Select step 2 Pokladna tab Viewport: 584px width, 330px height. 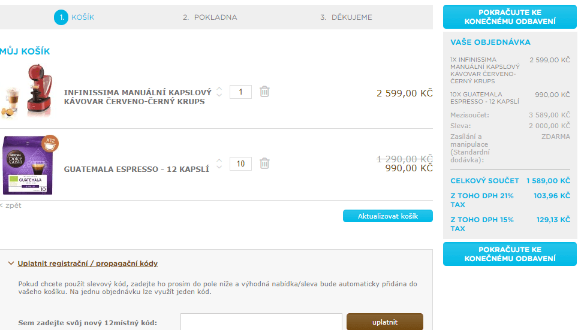[210, 17]
